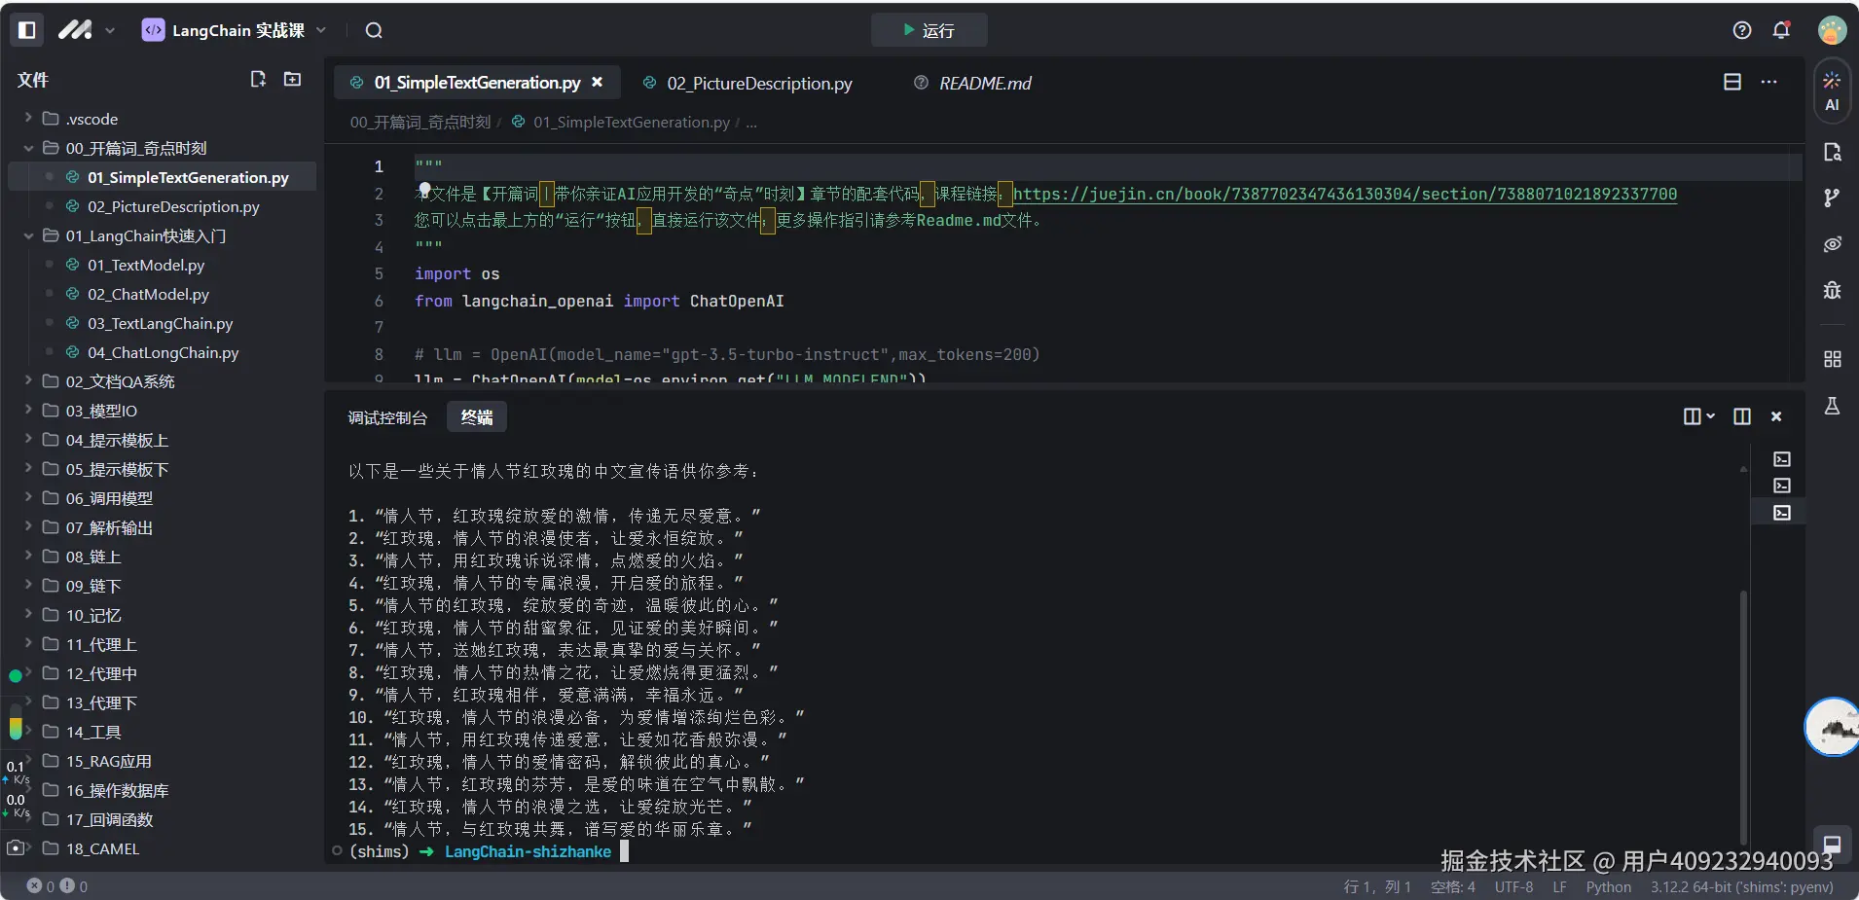
Task: Open the extensions grid panel
Action: (1833, 358)
